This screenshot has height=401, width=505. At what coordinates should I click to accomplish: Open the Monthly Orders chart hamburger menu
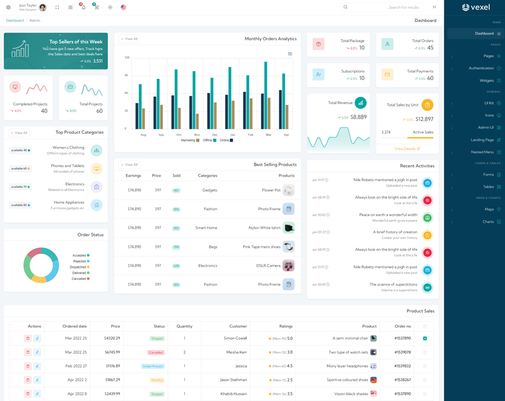[x=290, y=54]
